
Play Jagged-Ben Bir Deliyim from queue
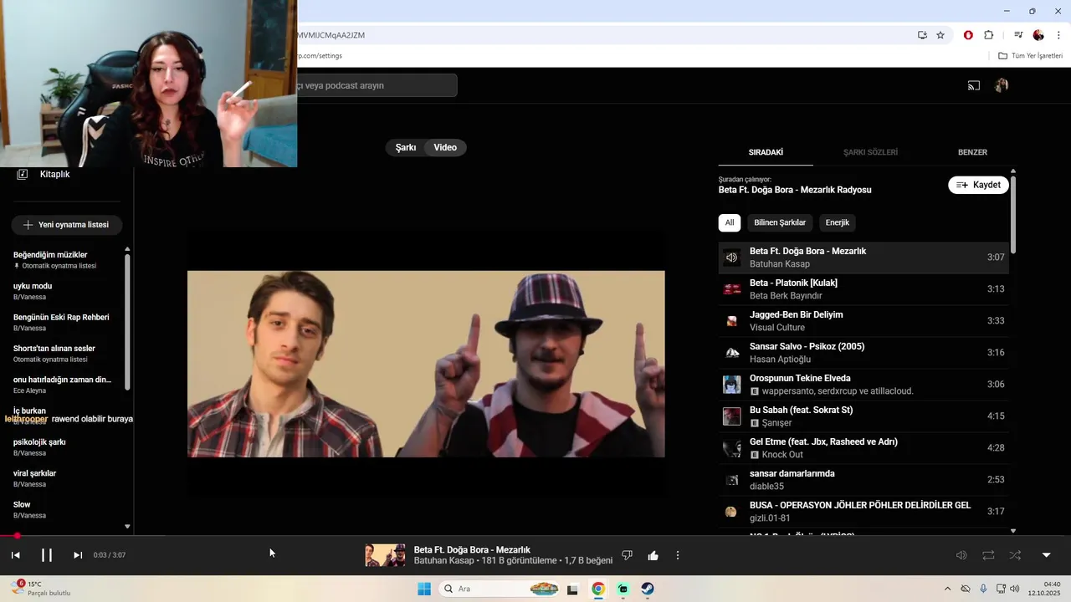click(x=863, y=321)
